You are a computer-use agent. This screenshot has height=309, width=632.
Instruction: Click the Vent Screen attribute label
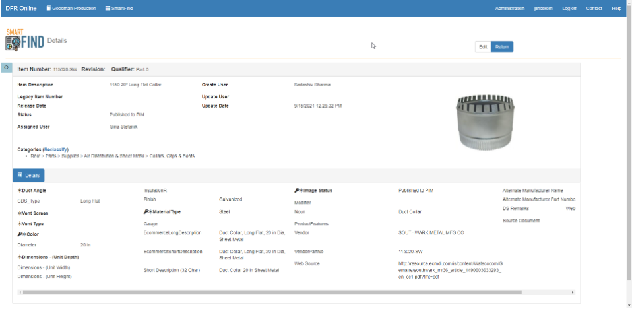[33, 213]
